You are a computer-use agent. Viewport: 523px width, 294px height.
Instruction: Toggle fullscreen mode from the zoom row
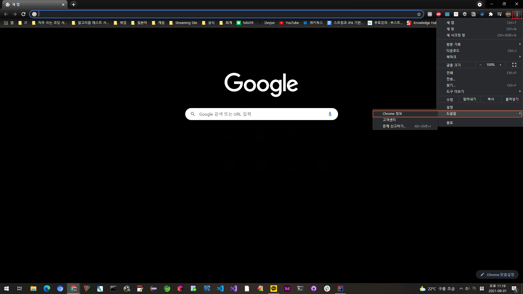tap(514, 65)
